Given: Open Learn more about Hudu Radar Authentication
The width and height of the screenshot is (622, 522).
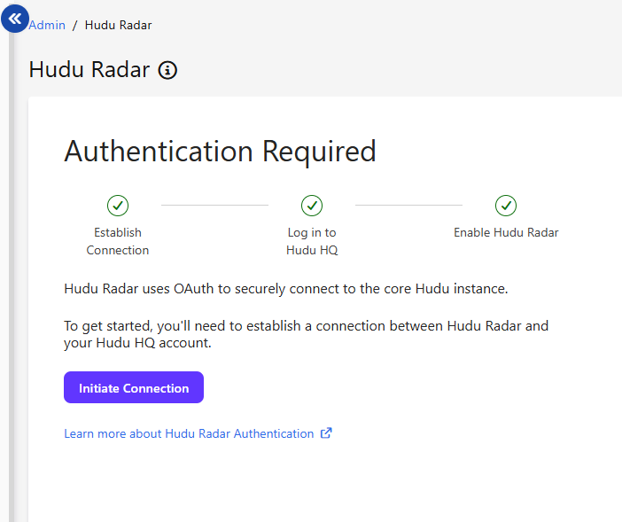Looking at the screenshot, I should point(189,433).
